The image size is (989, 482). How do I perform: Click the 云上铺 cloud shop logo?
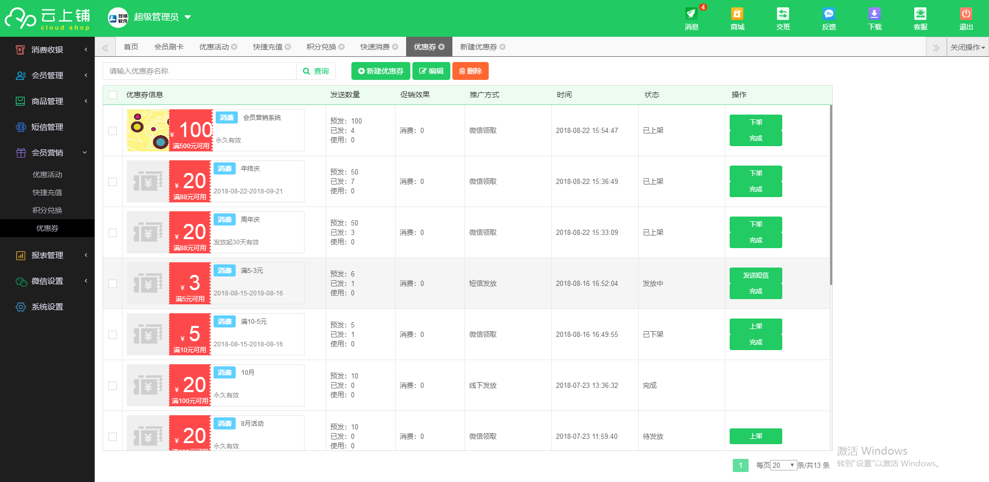click(x=47, y=18)
